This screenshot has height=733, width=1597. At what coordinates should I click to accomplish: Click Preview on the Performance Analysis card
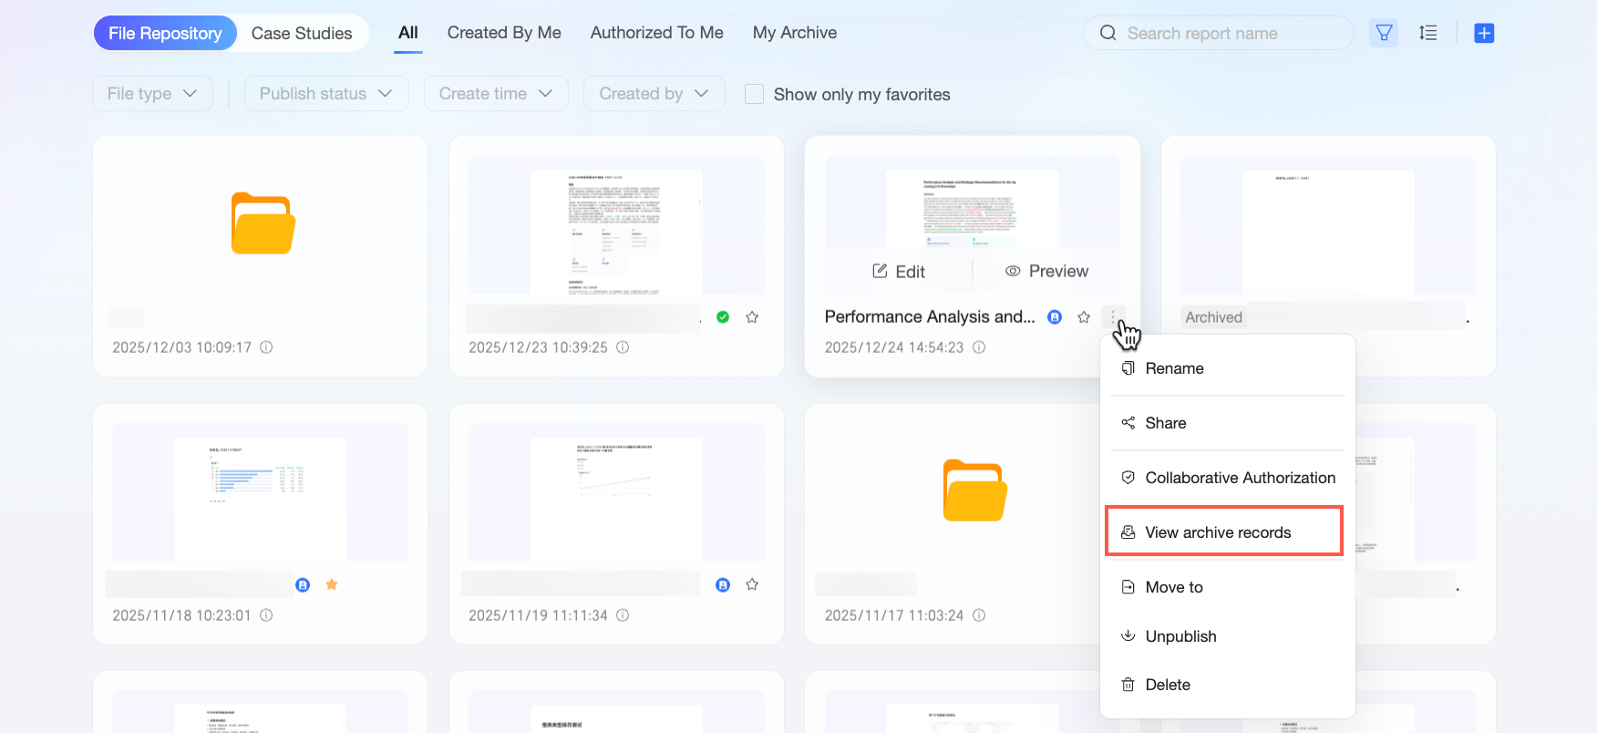click(1046, 271)
